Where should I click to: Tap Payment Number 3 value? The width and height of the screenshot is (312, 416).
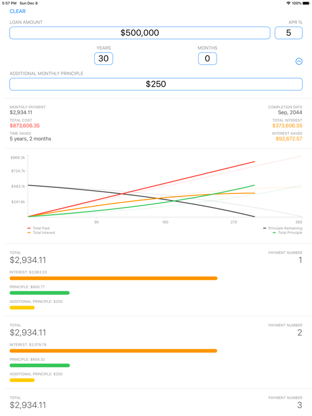pos(300,405)
